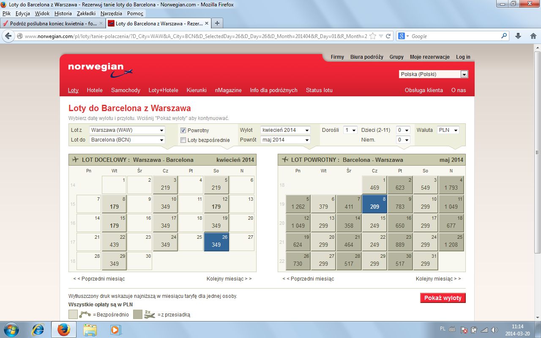541x338 pixels.
Task: Go to Poprzedni miesiąc for return calendar
Action: click(x=309, y=279)
